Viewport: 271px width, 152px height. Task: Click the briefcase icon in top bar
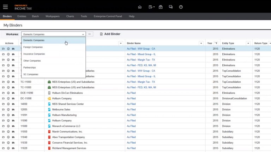pos(161,7)
